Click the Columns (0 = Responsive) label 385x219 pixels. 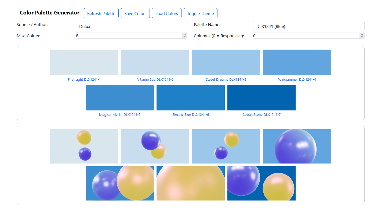(219, 36)
